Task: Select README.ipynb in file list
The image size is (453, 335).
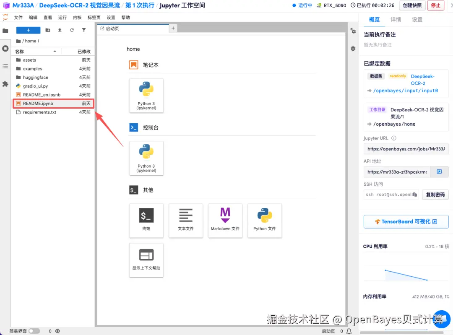Action: (53, 104)
